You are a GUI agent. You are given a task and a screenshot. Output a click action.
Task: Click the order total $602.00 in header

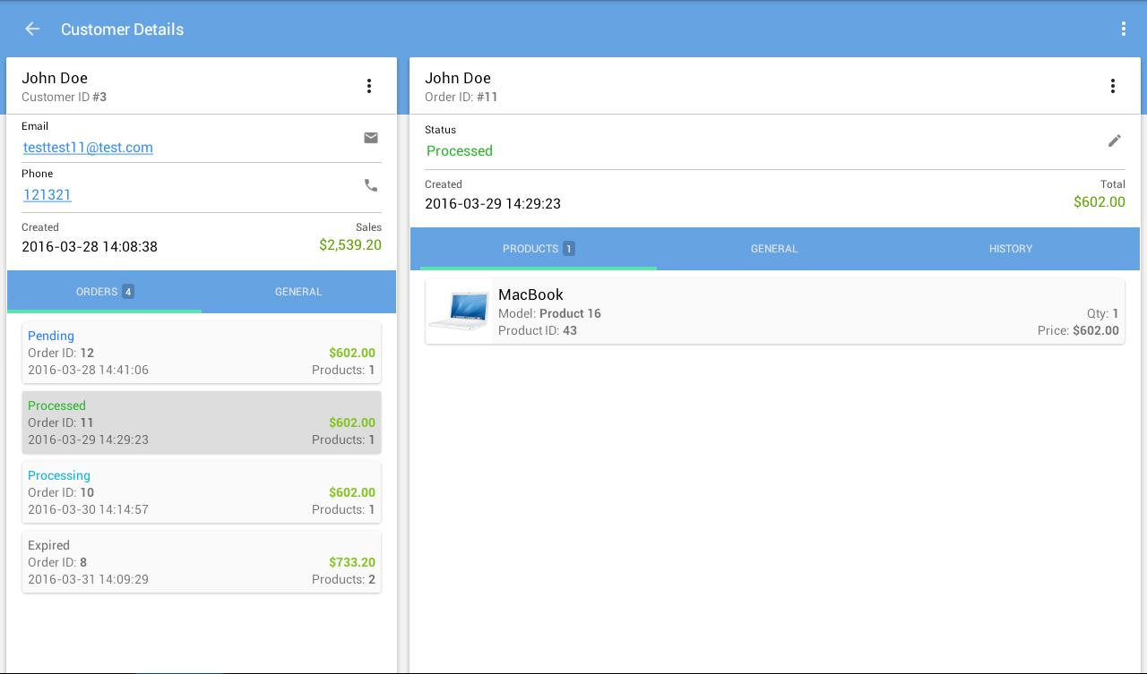1100,201
